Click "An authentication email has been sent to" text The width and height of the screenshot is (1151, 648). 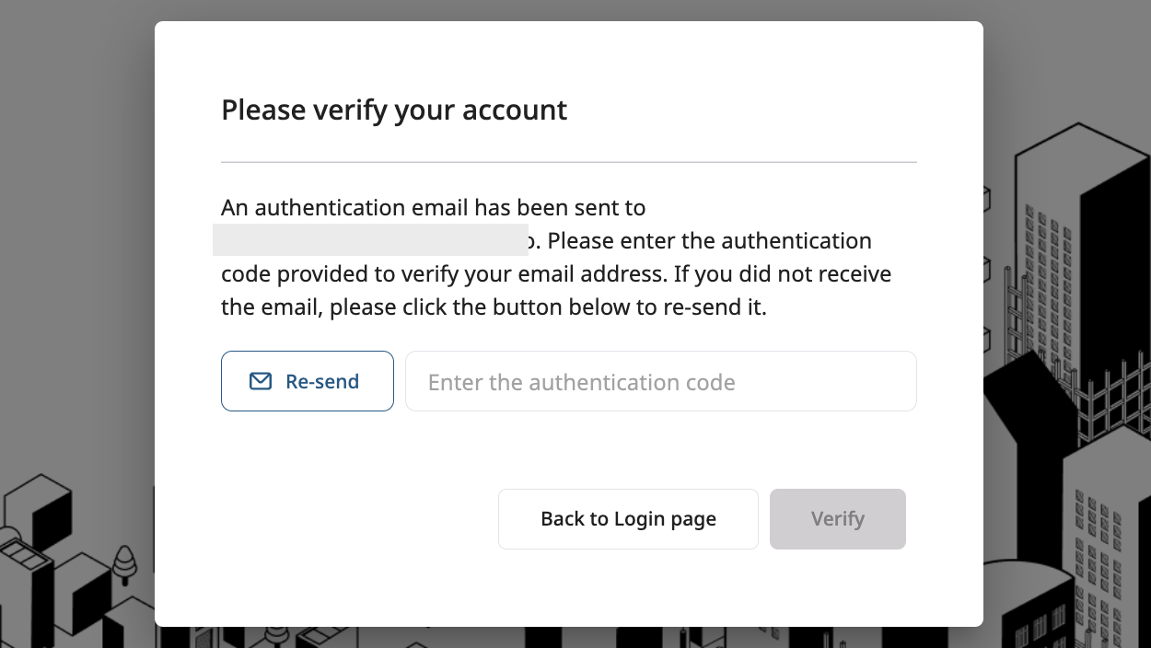(x=433, y=208)
